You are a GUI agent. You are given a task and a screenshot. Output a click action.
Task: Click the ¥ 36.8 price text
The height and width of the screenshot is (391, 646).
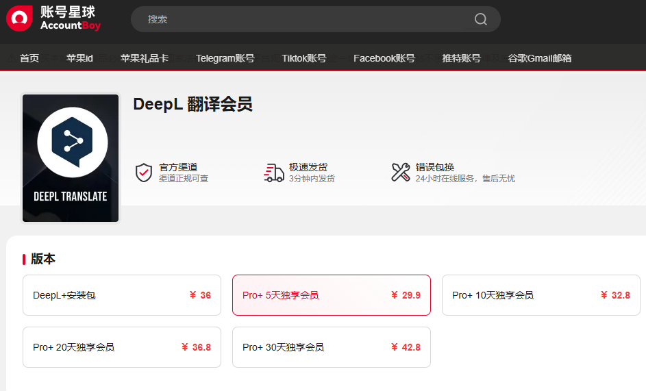point(196,347)
